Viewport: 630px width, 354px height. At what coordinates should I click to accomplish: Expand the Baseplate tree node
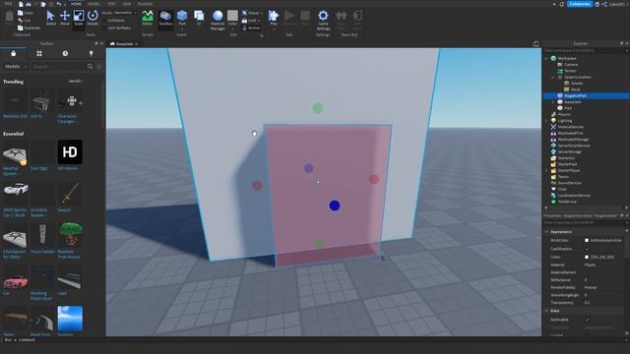coord(553,102)
